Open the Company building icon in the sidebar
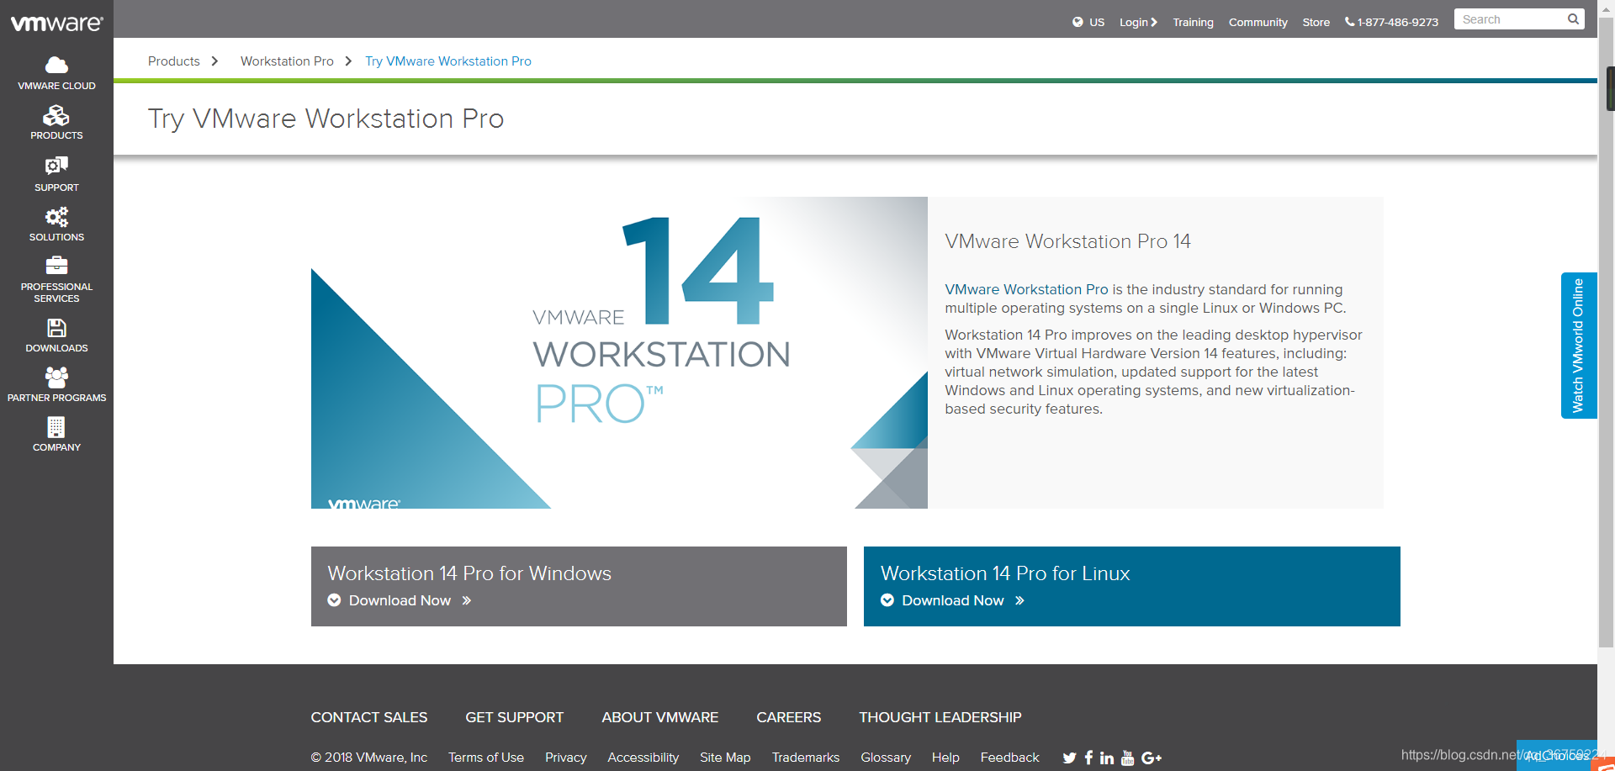Screen dimensions: 1615x771 [56, 428]
